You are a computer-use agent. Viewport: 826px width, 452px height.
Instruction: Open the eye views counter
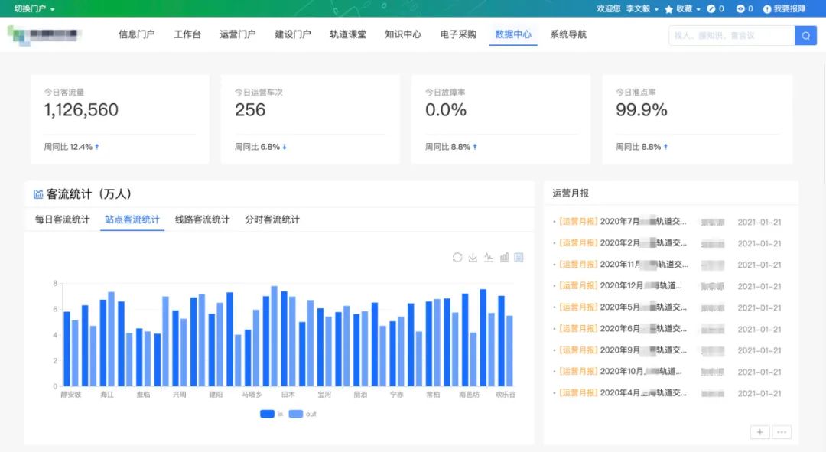740,9
